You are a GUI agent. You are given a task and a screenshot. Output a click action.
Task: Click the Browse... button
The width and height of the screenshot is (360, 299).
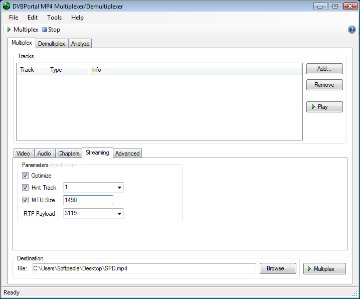(x=278, y=268)
